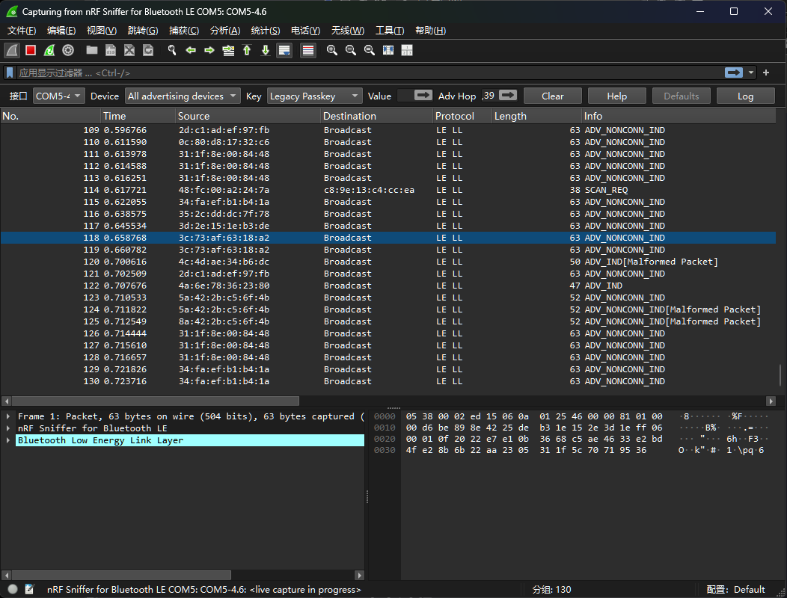Click the Value input field
The image size is (787, 598).
point(405,96)
